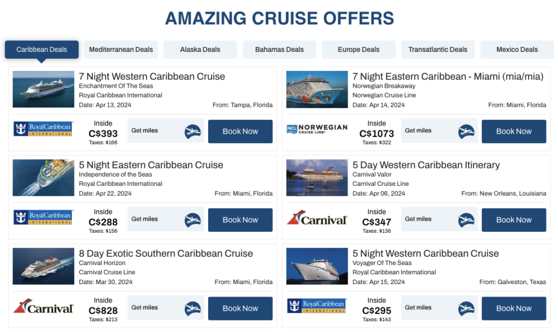Select the Caribbean Deals tab

(41, 49)
